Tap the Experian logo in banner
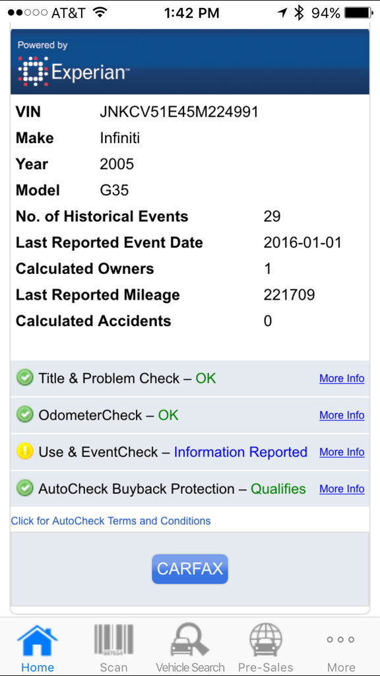The height and width of the screenshot is (676, 380). point(73,71)
